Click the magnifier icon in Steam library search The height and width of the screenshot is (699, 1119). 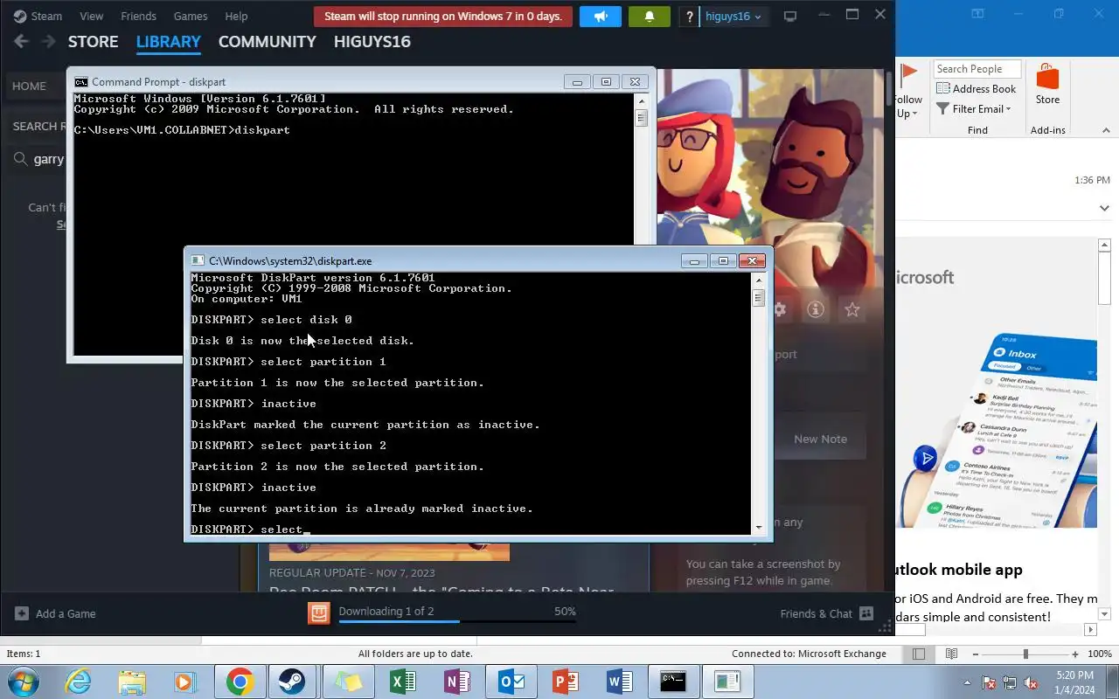coord(19,158)
